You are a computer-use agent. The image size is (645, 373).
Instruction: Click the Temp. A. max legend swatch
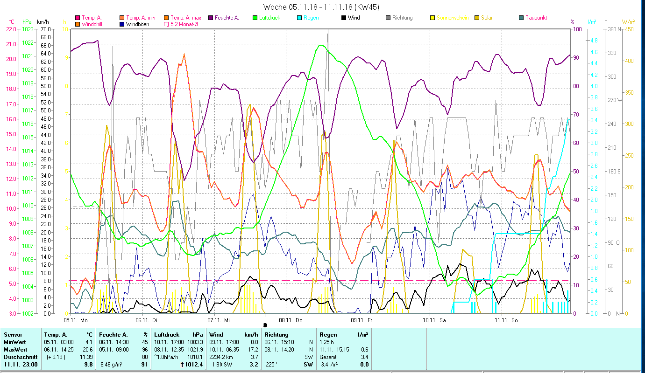[166, 18]
